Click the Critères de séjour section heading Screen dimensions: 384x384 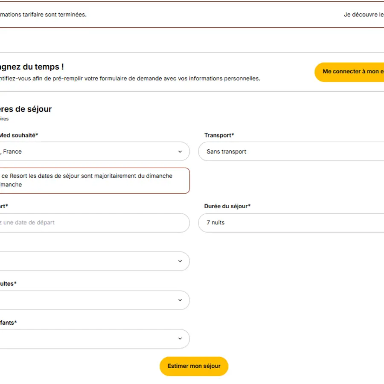26,109
